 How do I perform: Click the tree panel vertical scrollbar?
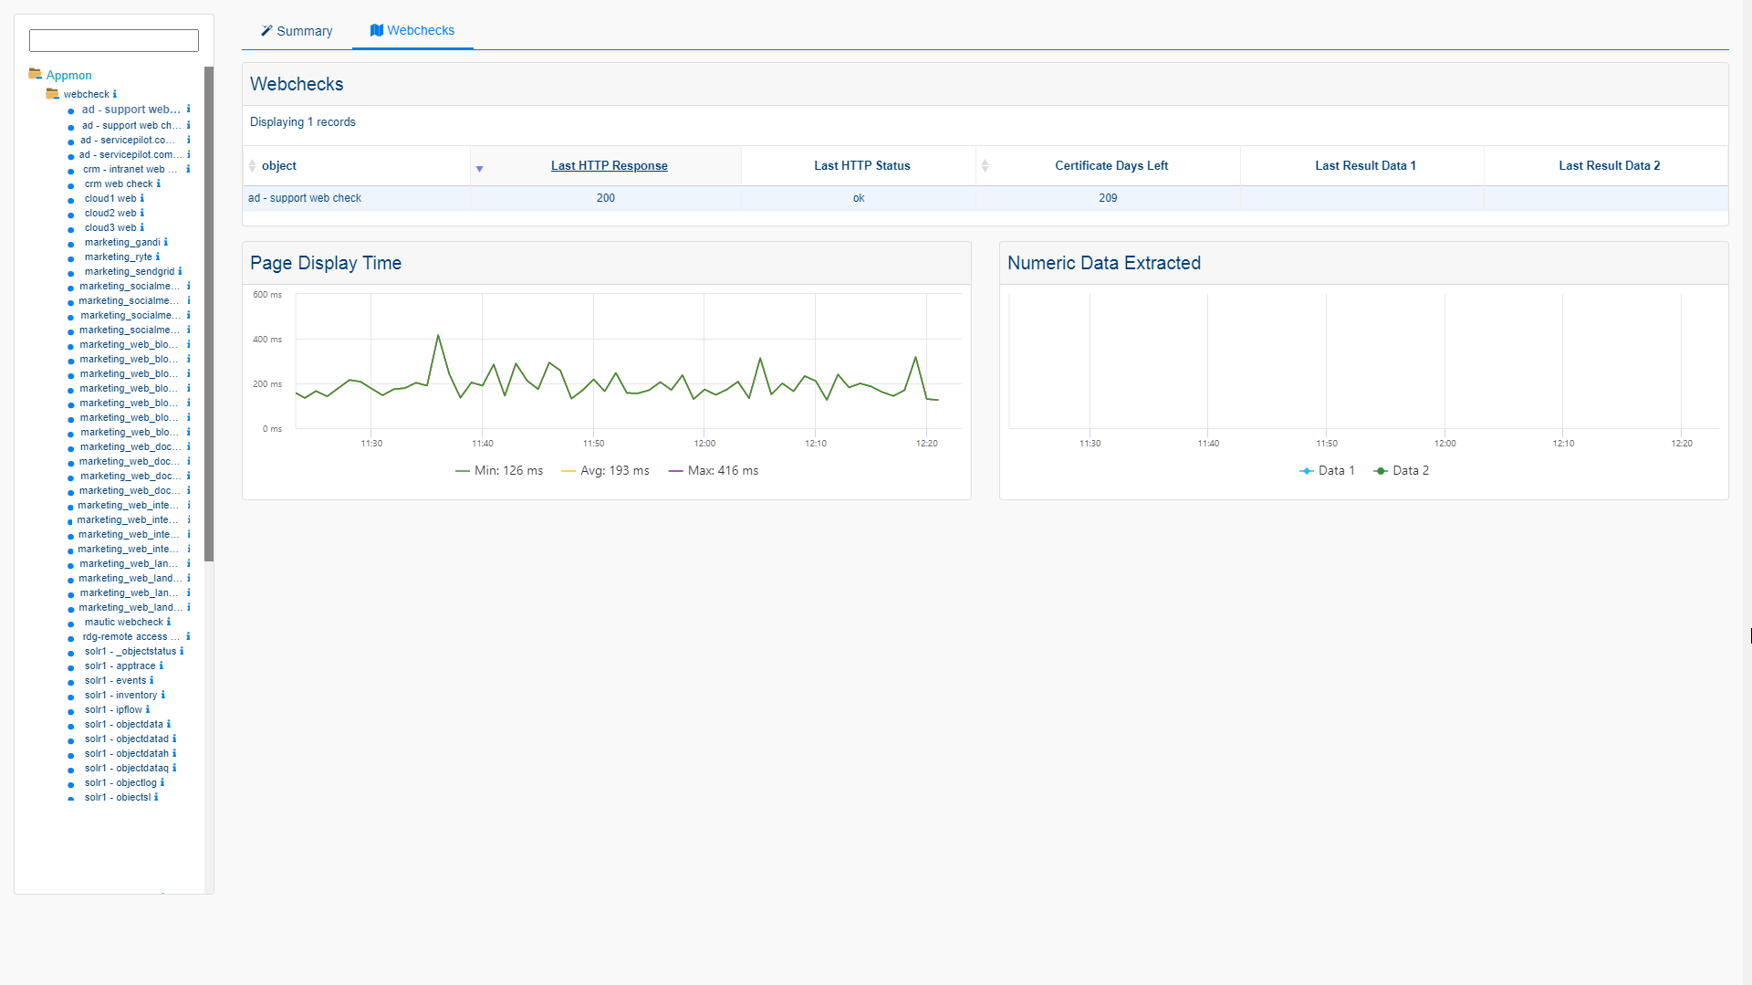click(x=209, y=313)
